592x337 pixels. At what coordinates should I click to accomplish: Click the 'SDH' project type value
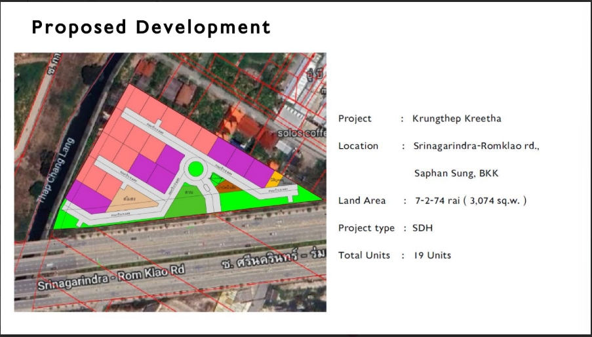coord(422,228)
